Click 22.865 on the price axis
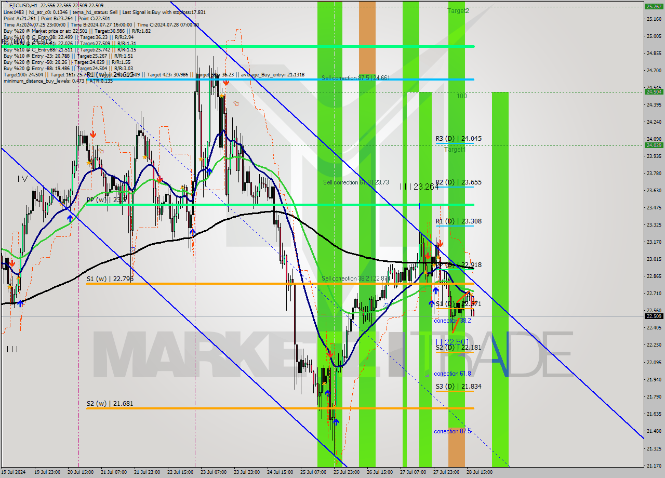The height and width of the screenshot is (478, 665). pos(654,276)
